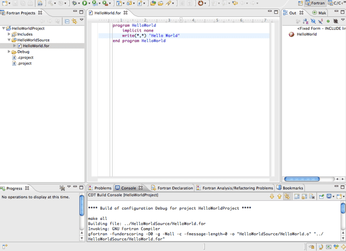This screenshot has height=251, width=346.
Task: Expand the Debug folder
Action: click(x=9, y=52)
